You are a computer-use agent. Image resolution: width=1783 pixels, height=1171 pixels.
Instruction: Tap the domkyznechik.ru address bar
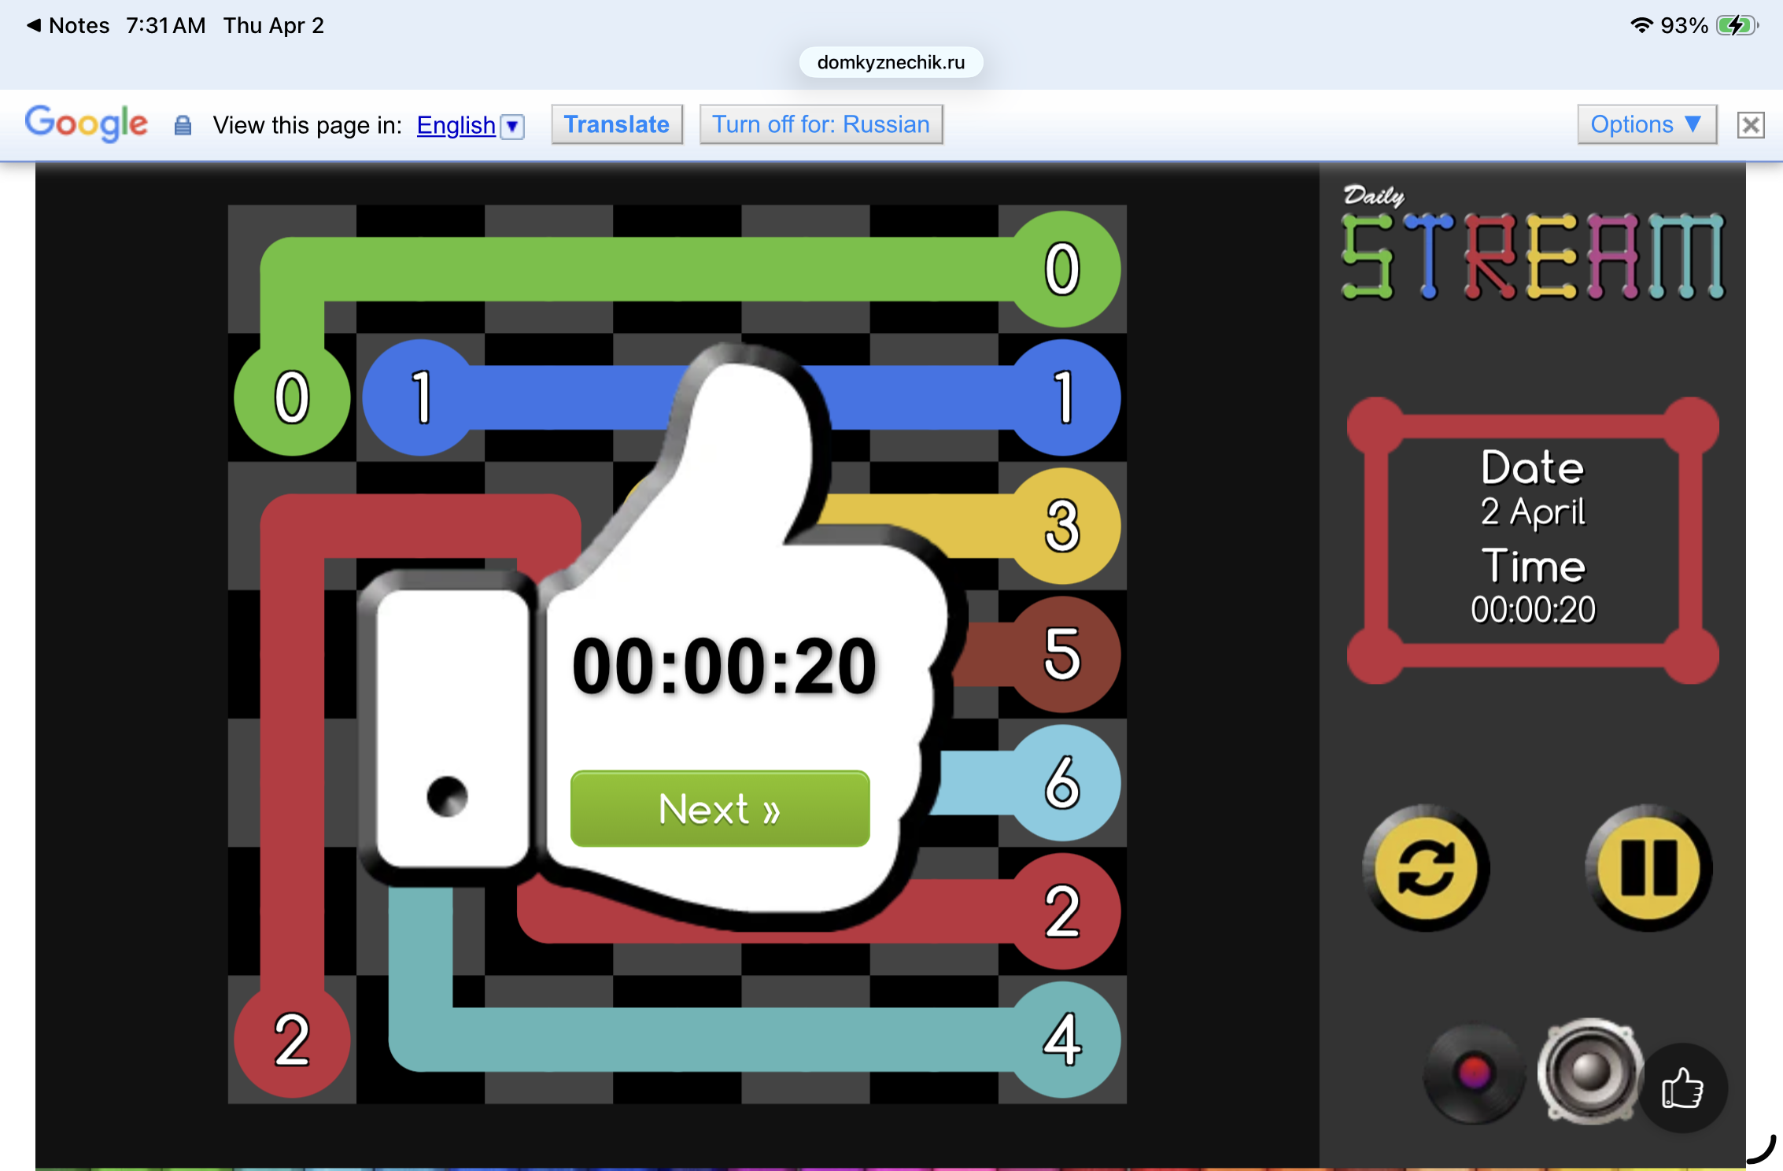click(891, 62)
